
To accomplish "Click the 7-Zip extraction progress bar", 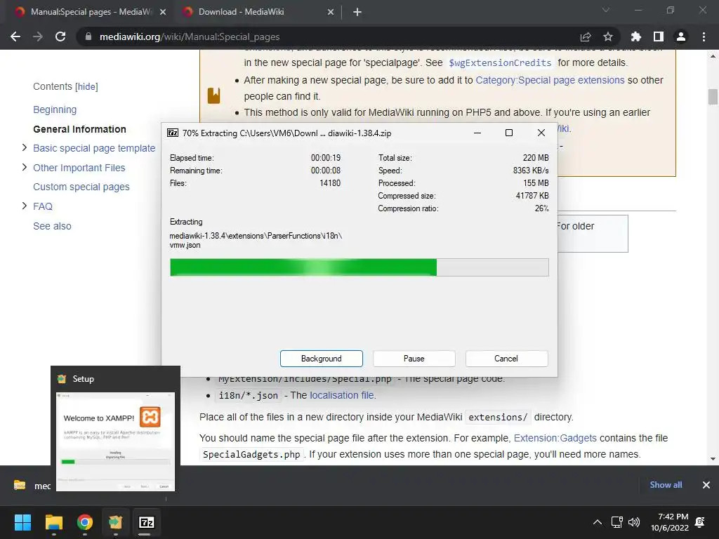I will 359,267.
